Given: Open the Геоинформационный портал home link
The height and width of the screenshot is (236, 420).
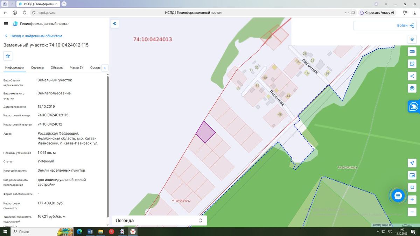Looking at the screenshot, I should (x=41, y=24).
